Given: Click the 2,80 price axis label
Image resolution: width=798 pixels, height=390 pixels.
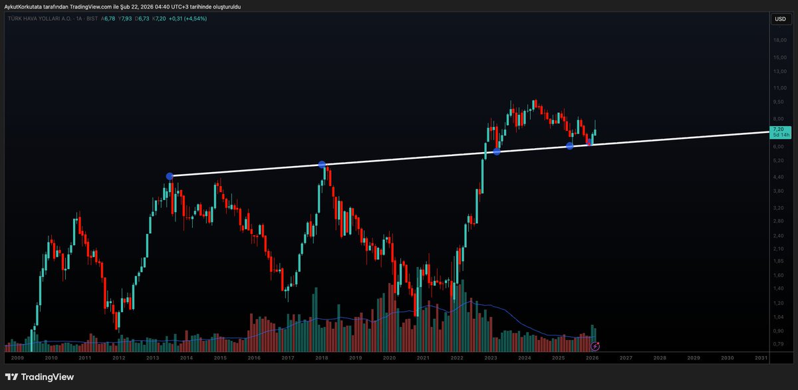Looking at the screenshot, I should pos(779,221).
